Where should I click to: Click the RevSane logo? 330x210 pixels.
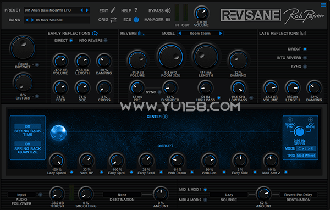click(x=251, y=15)
